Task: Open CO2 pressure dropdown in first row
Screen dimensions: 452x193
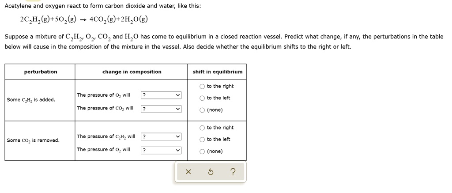Action: click(161, 109)
